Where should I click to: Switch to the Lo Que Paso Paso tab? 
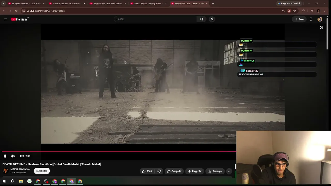[26, 4]
